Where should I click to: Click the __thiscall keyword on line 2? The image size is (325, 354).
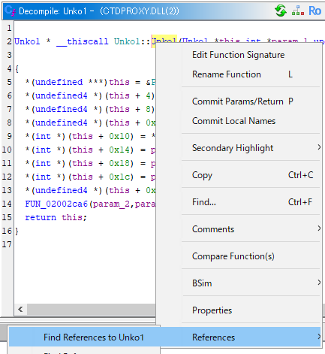point(83,41)
